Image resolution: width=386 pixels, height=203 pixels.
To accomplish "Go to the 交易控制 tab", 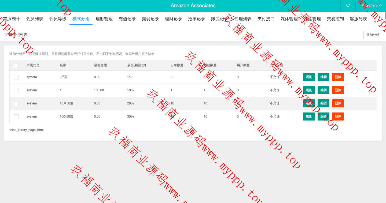I will [335, 19].
